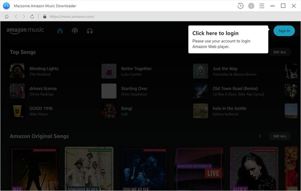Image resolution: width=301 pixels, height=191 pixels.
Task: Click the amazon music logo
Action: (x=25, y=30)
